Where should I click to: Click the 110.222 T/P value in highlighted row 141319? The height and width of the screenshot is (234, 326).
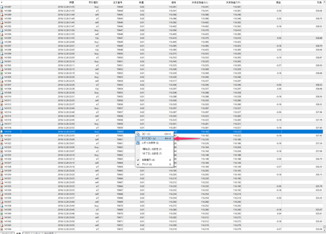point(237,132)
